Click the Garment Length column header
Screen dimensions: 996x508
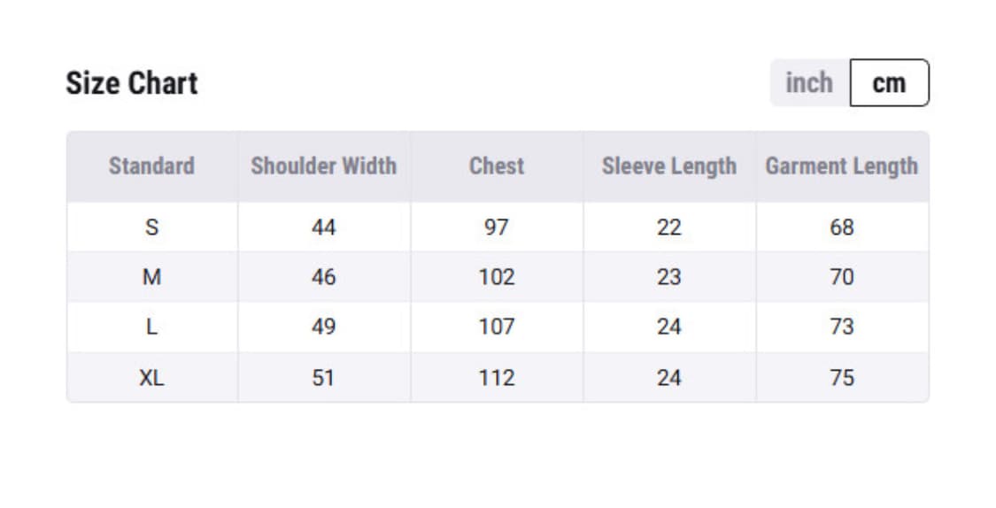tap(841, 165)
